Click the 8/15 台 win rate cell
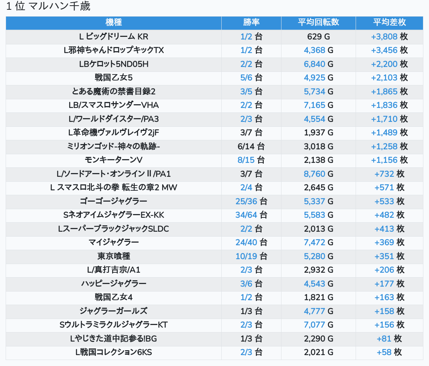This screenshot has height=366, width=429. 251,160
